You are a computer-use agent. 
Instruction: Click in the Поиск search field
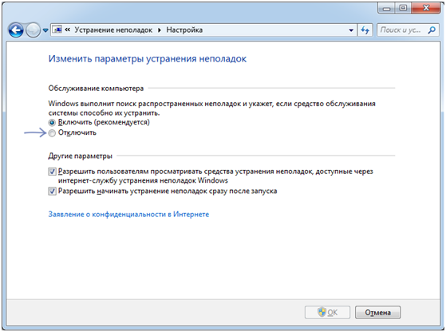tap(402, 30)
